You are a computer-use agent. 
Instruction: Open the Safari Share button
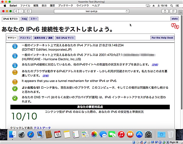(165, 11)
